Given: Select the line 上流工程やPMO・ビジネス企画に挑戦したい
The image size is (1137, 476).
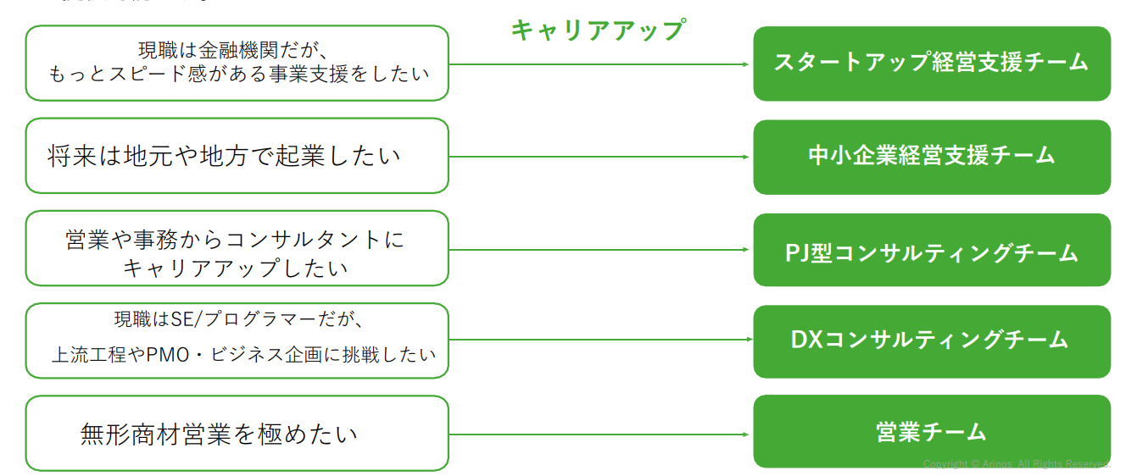Looking at the screenshot, I should (243, 355).
